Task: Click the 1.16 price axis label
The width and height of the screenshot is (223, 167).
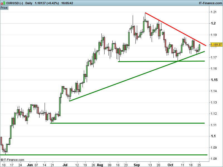Action: click(214, 68)
